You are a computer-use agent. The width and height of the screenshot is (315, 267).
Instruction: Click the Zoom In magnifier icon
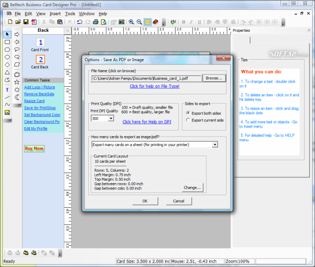(131, 22)
